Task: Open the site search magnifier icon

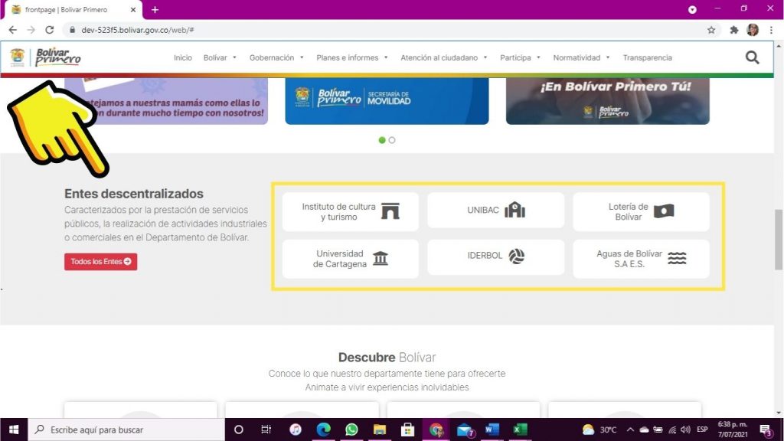Action: (752, 57)
